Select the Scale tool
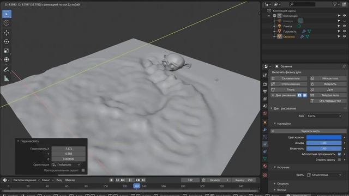 point(7,51)
